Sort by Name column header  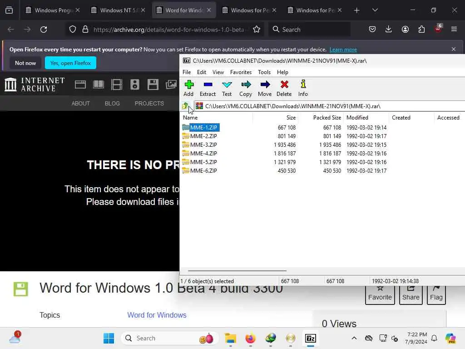click(x=217, y=118)
